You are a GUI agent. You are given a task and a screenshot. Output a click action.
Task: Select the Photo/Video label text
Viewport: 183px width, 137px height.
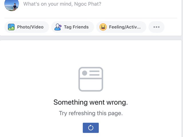pos(30,27)
